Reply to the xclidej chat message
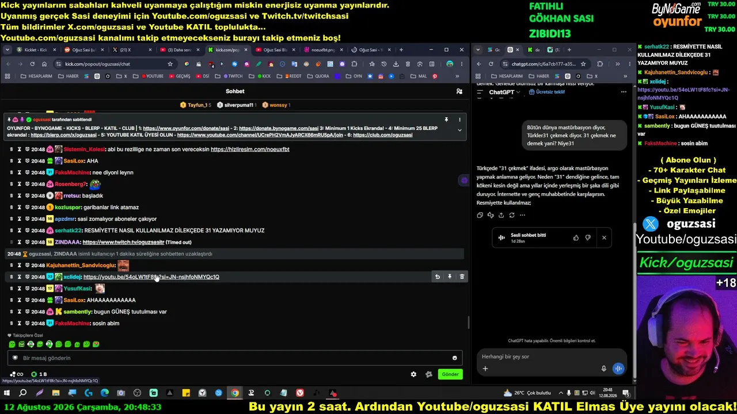737x414 pixels. 438,277
